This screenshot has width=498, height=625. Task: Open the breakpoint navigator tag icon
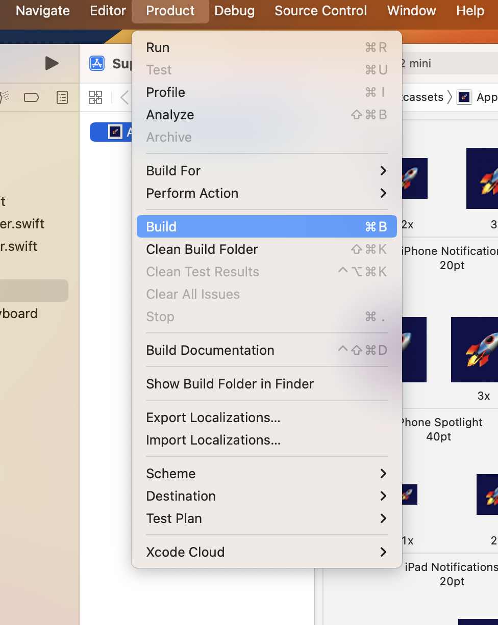coord(32,97)
